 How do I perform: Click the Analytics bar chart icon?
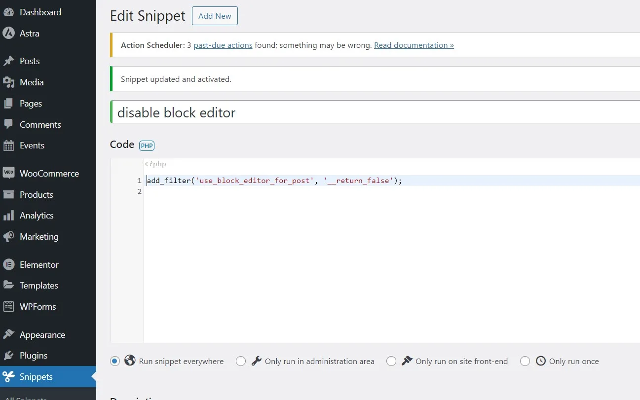tap(8, 216)
